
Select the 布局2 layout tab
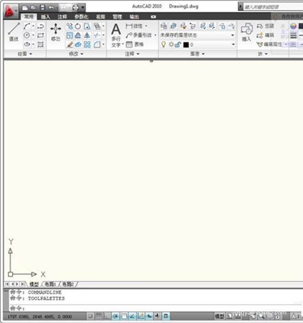click(68, 285)
